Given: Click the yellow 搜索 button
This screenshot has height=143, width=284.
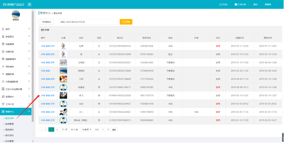Looking at the screenshot, I should point(126,22).
